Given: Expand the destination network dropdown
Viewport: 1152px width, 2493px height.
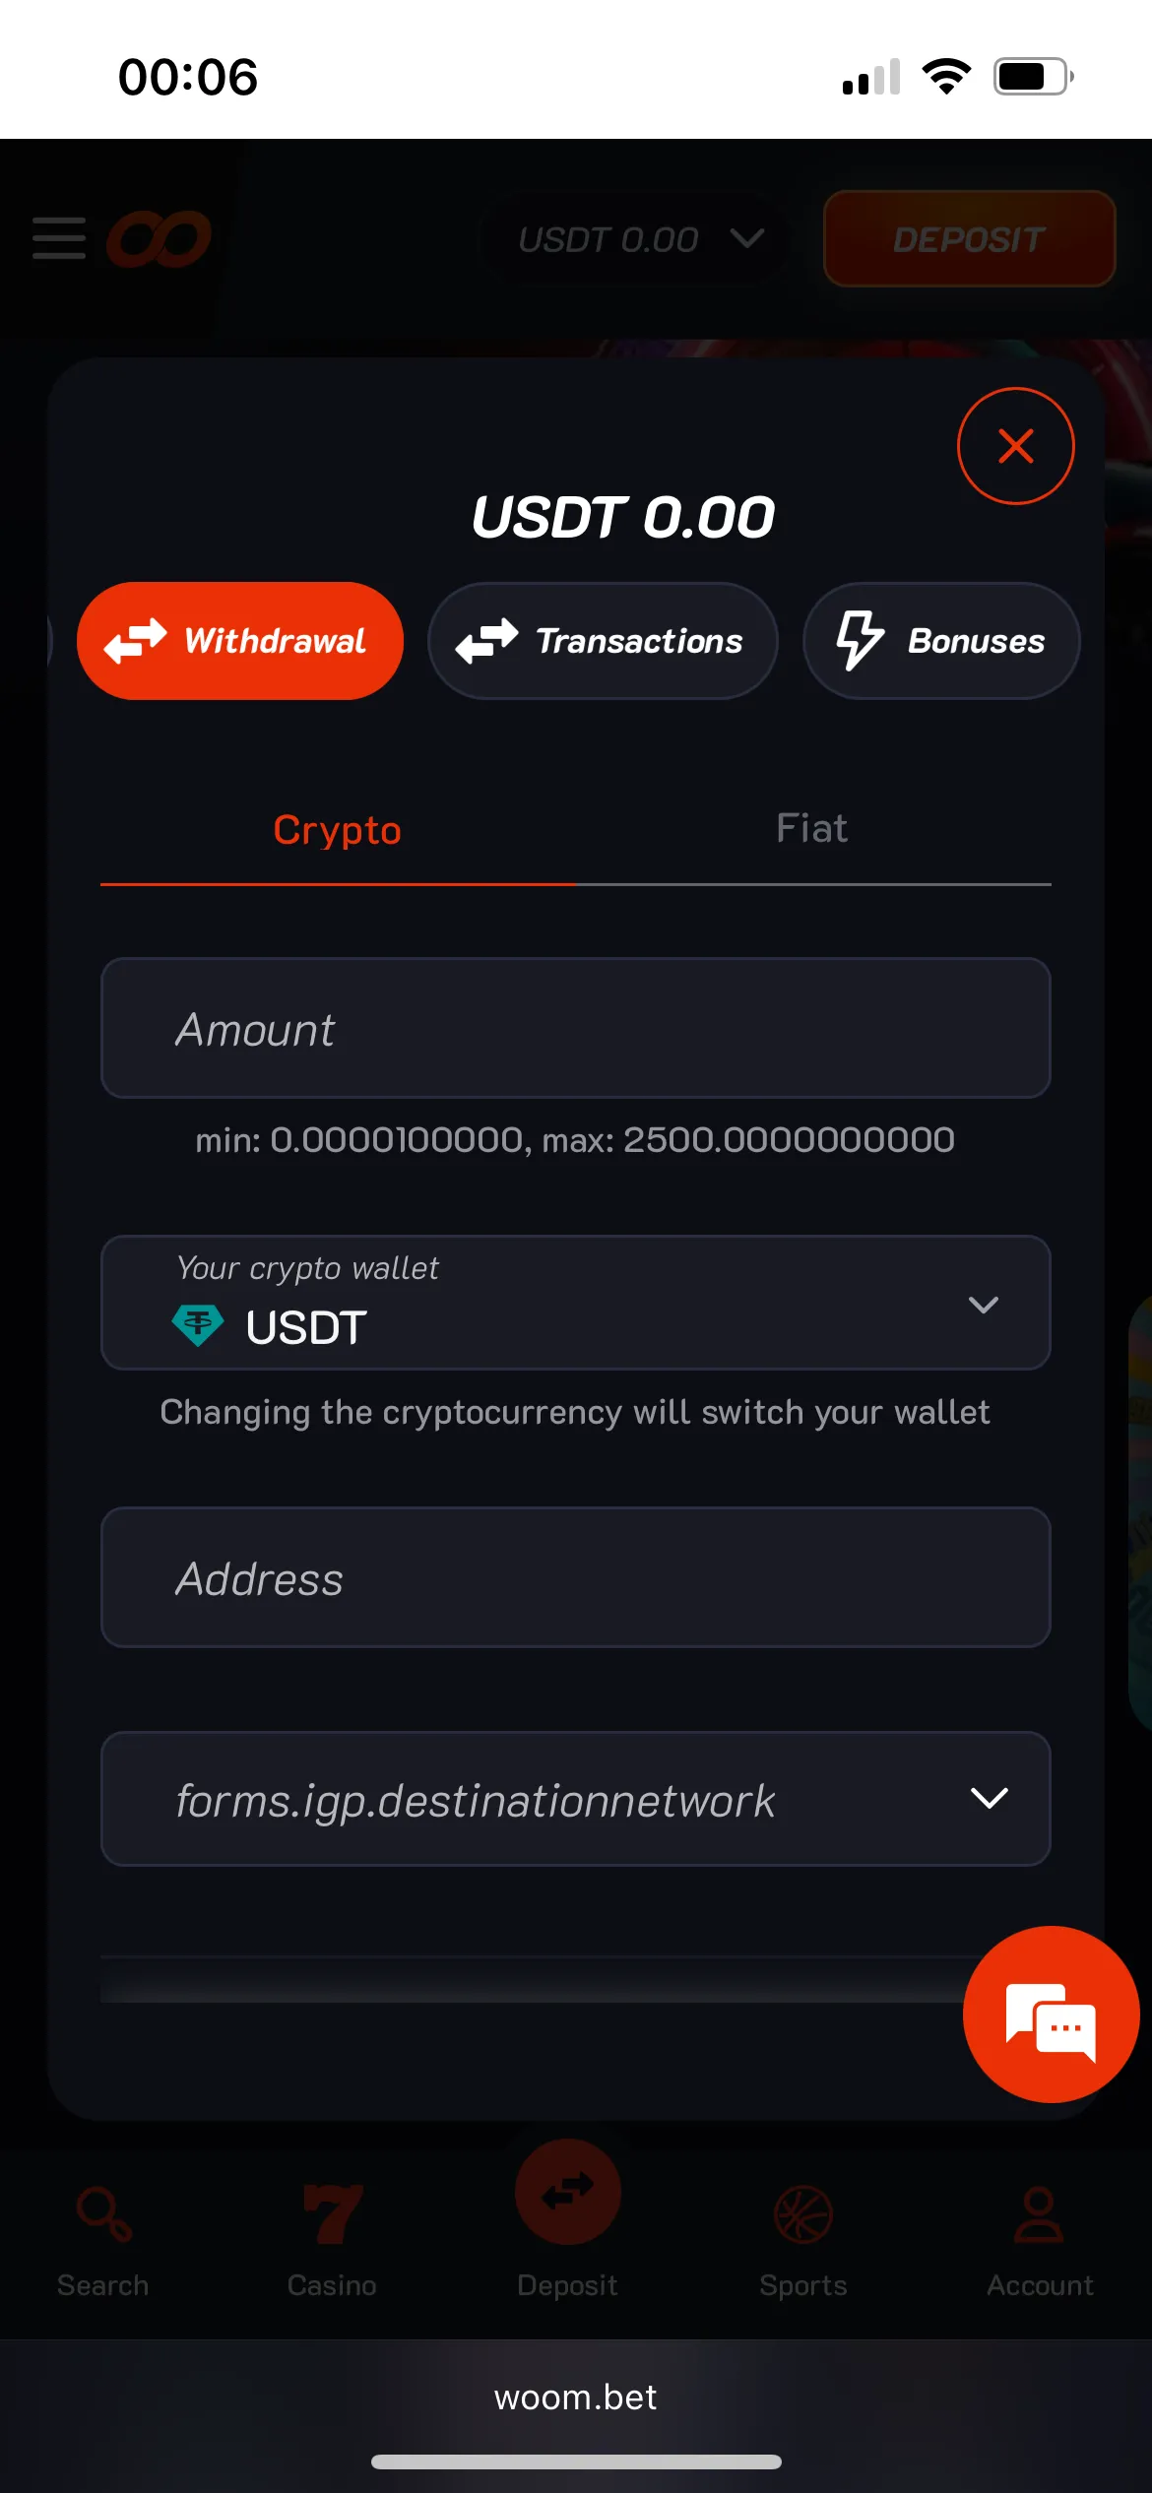Looking at the screenshot, I should tap(576, 1799).
